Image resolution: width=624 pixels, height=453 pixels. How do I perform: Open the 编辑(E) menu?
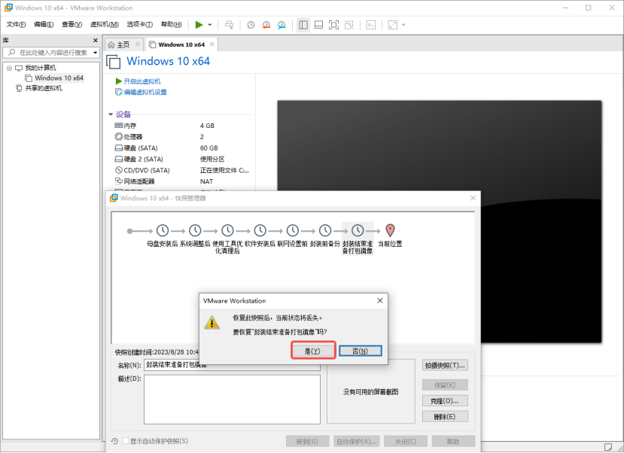click(44, 25)
